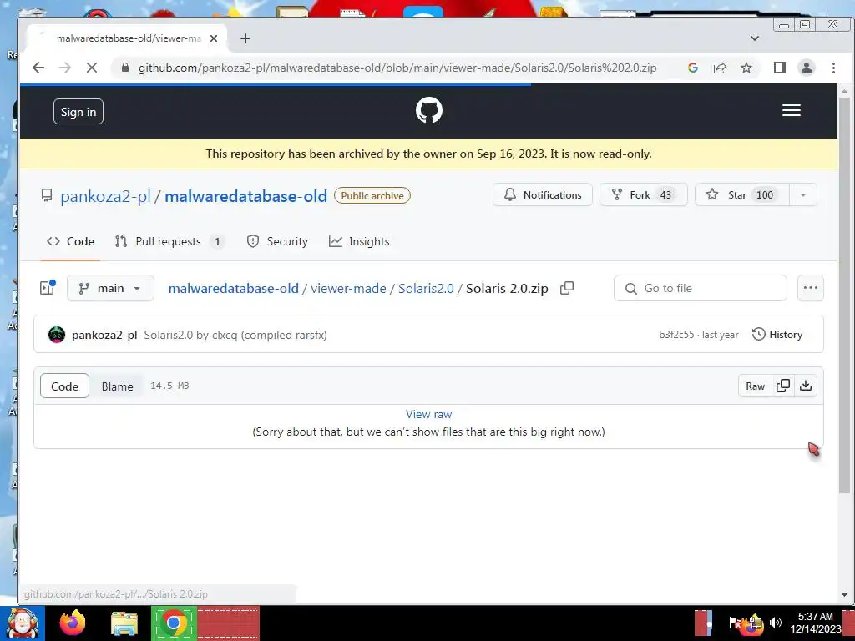Copy raw file contents icon
This screenshot has width=855, height=641.
point(783,386)
